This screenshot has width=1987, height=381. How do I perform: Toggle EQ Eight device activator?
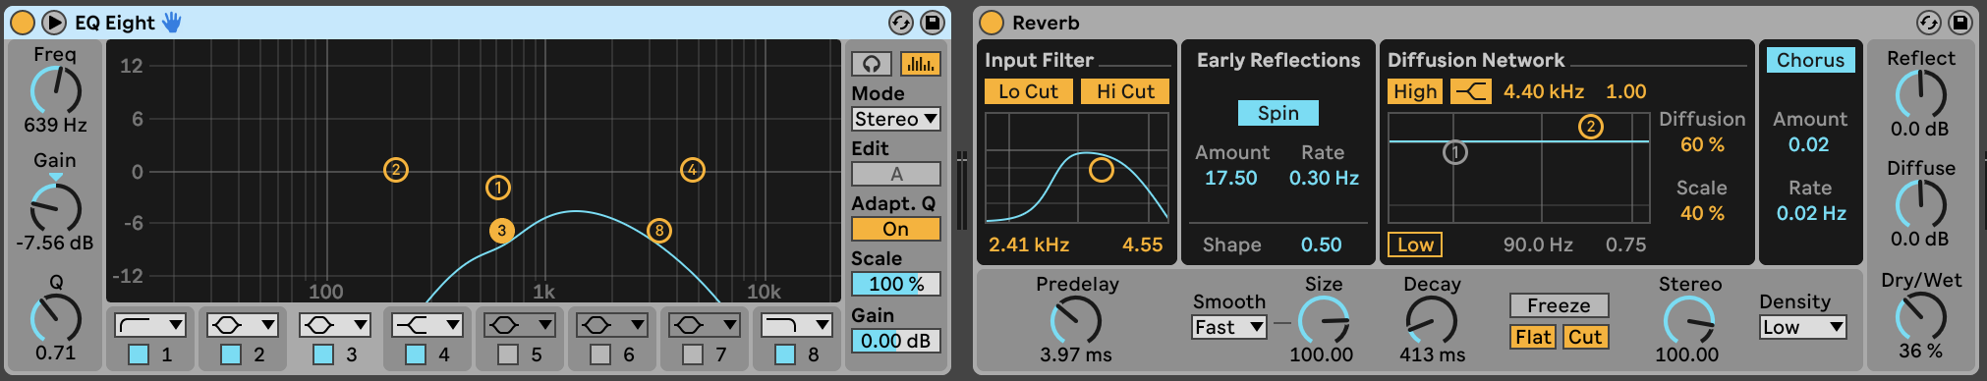[22, 22]
